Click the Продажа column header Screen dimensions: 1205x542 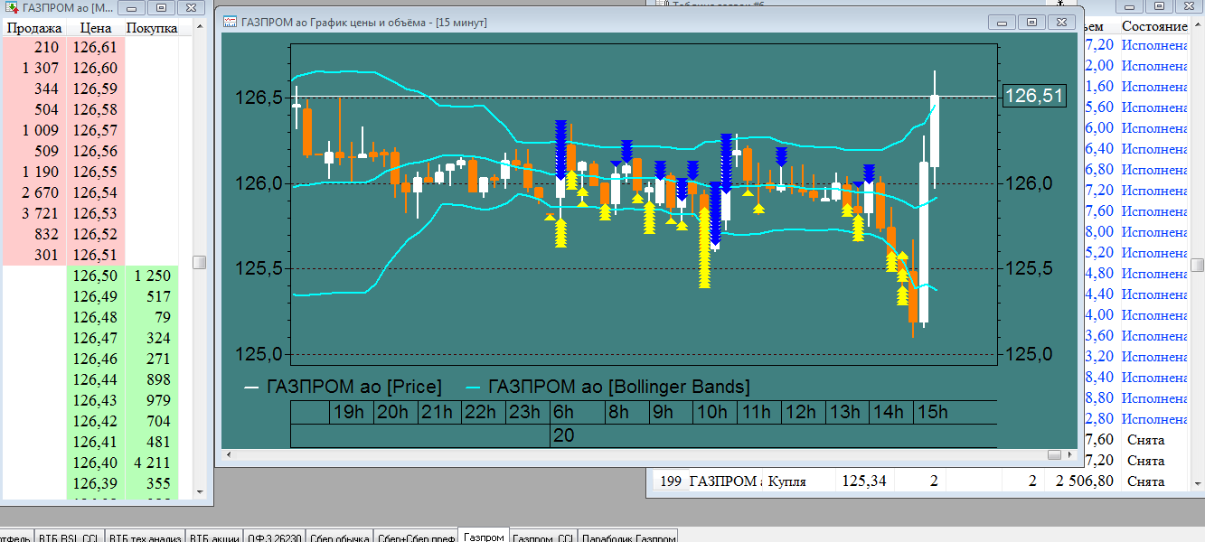33,28
